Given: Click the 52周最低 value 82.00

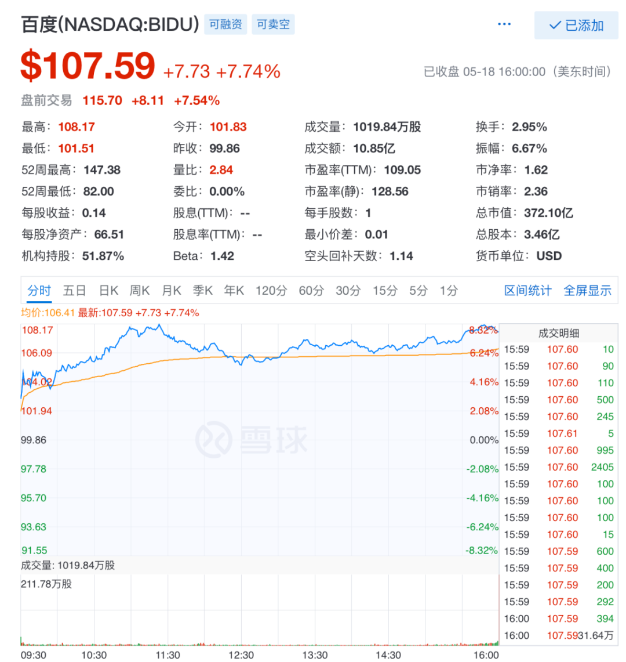Looking at the screenshot, I should (x=99, y=191).
